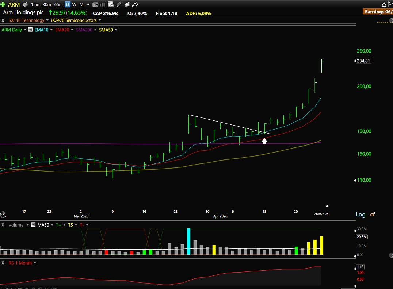This screenshot has height=289, width=393.
Task: Click the Mar 2026 axis label
Action: click(x=81, y=216)
